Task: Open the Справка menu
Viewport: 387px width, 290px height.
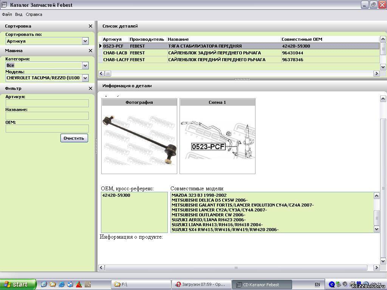Action: tap(34, 14)
